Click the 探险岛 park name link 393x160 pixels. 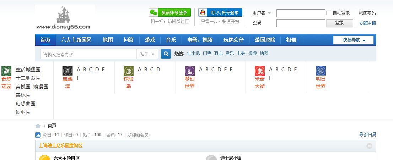(x=129, y=83)
